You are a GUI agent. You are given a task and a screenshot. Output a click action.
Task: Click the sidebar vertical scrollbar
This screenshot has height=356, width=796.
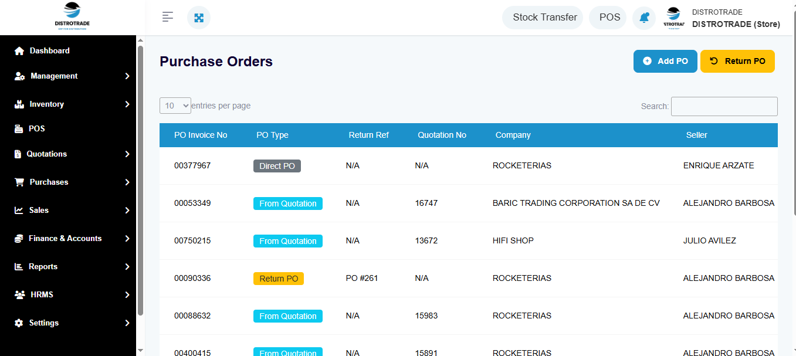(x=140, y=180)
